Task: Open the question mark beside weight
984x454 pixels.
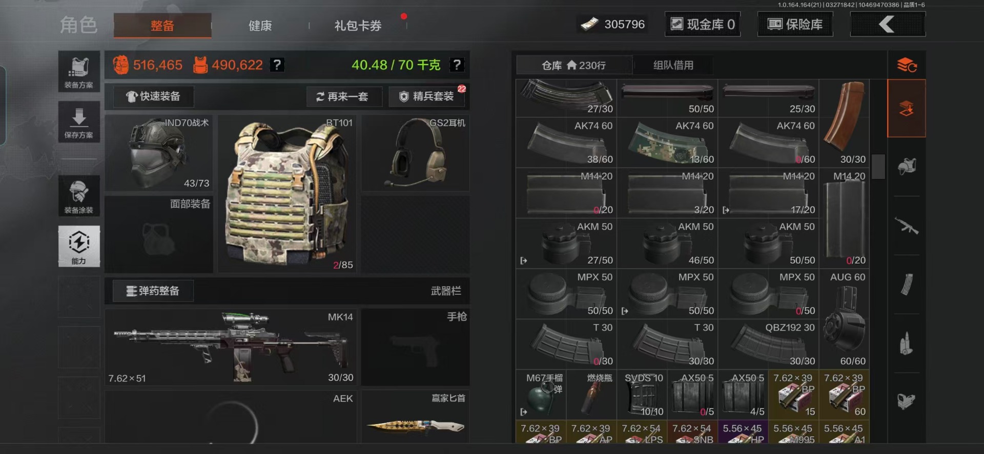Action: pos(456,65)
